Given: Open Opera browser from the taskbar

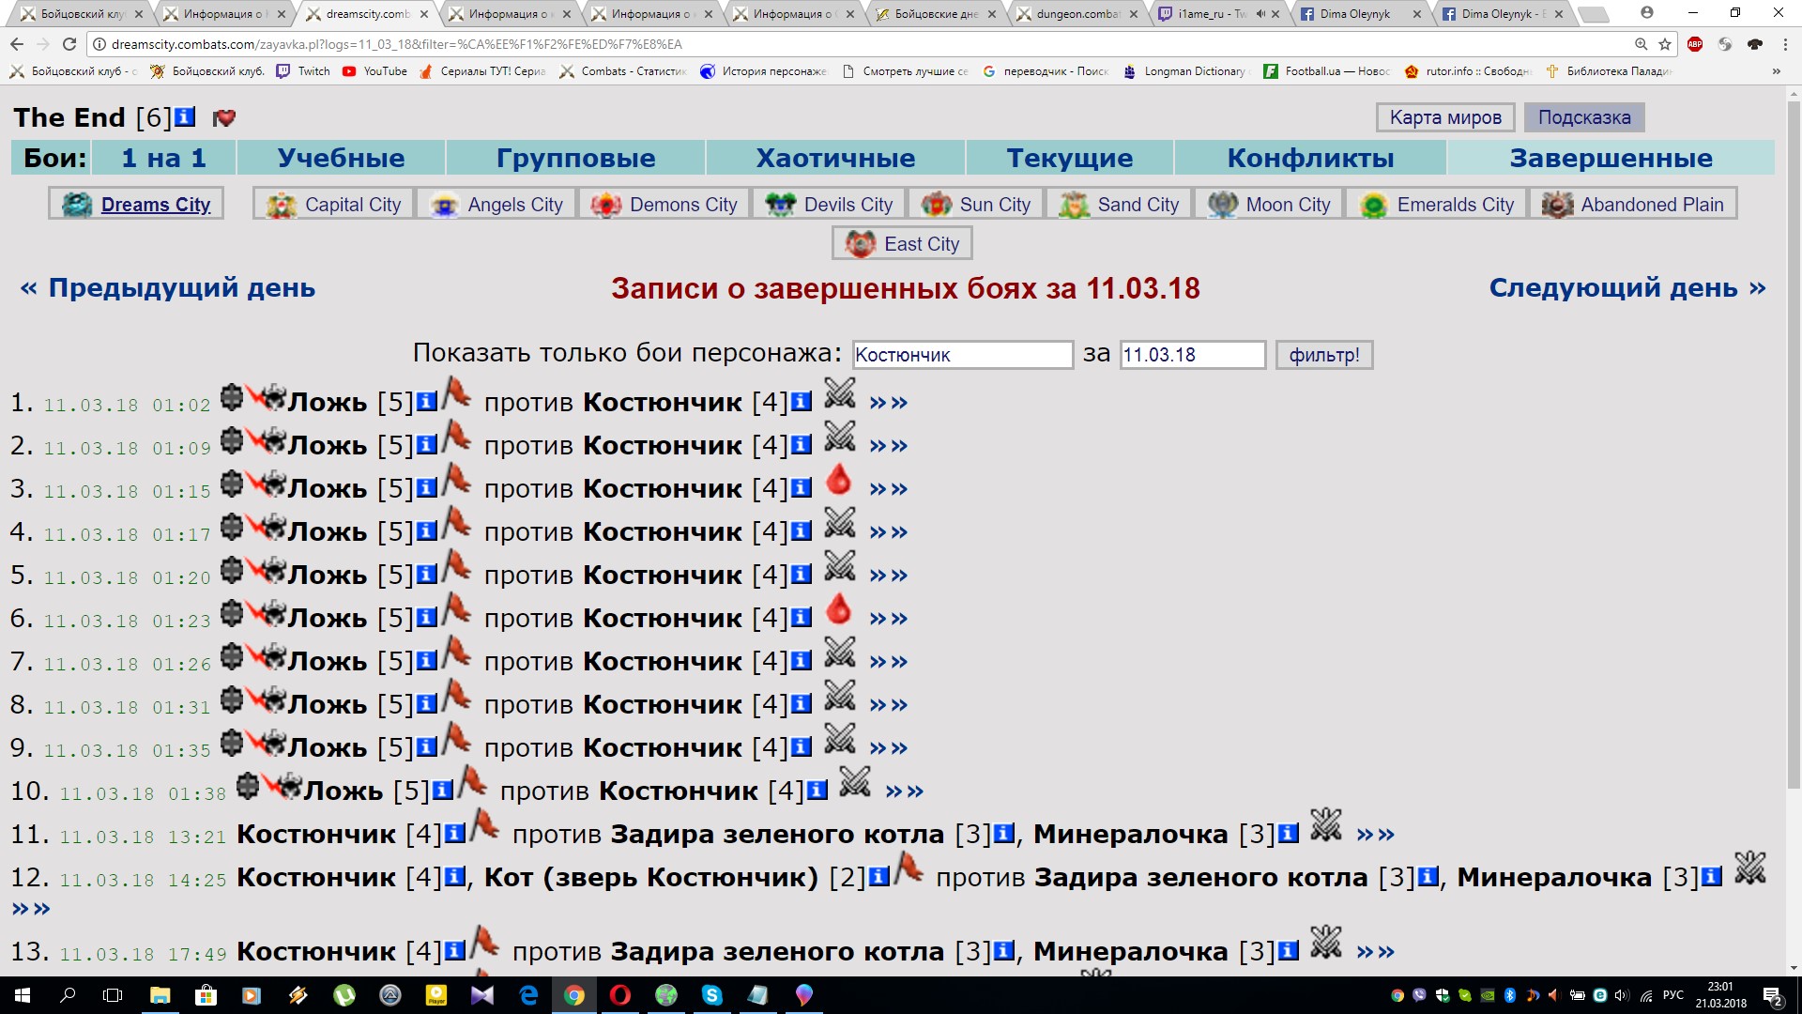Looking at the screenshot, I should pyautogui.click(x=620, y=995).
